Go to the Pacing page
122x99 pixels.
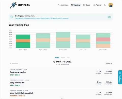[x=97, y=5]
